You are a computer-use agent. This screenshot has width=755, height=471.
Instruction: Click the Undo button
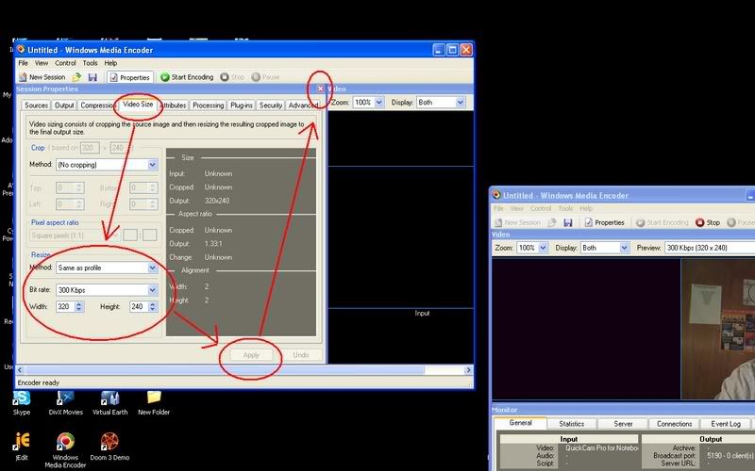click(301, 355)
